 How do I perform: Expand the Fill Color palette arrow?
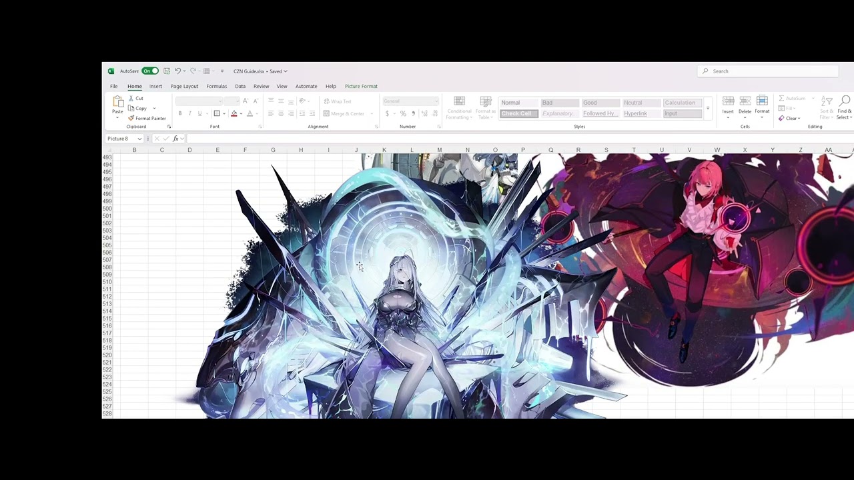tap(240, 114)
